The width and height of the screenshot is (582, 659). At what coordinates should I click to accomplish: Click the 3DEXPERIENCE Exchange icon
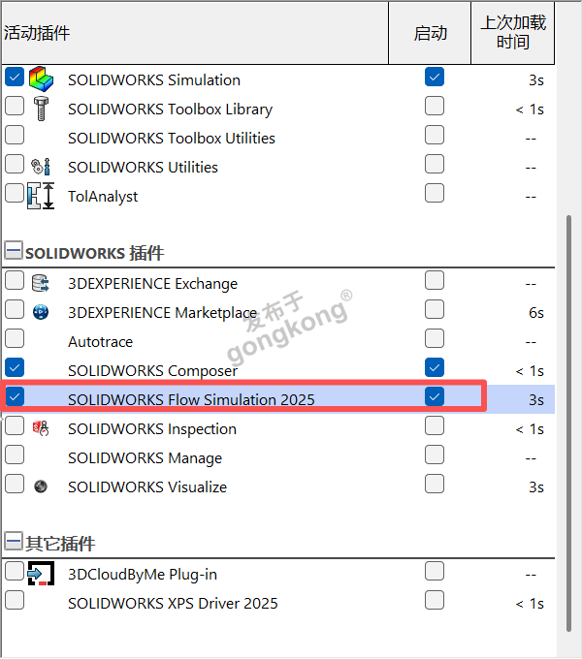point(41,283)
